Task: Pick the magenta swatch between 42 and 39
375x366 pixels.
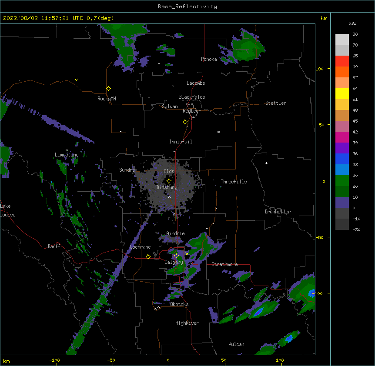Action: (342, 137)
